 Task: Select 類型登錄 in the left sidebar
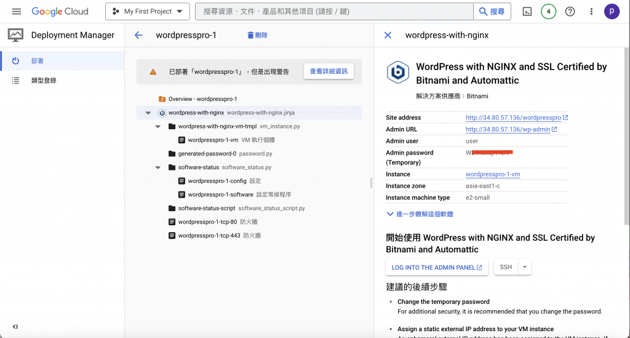tap(62, 81)
